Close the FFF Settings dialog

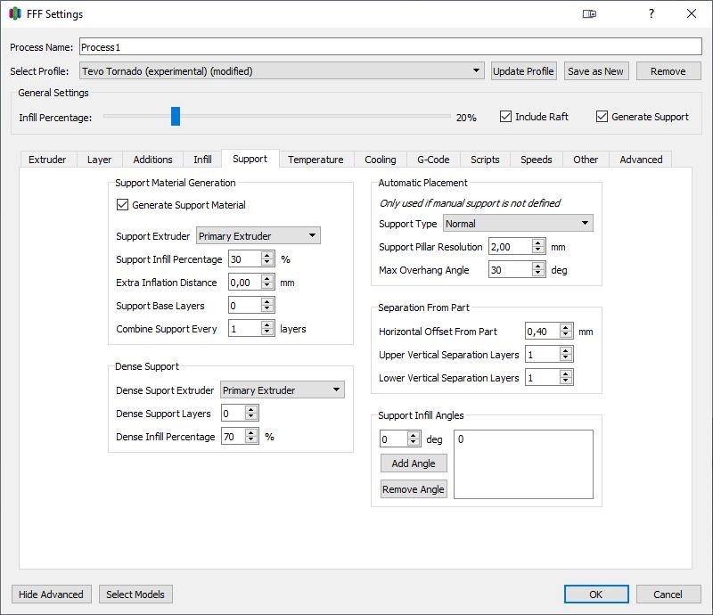click(692, 13)
